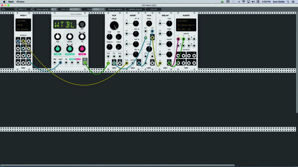Click AUDIO module input 1 jack
Viewport: 298px width, 167px height.
[x=178, y=39]
